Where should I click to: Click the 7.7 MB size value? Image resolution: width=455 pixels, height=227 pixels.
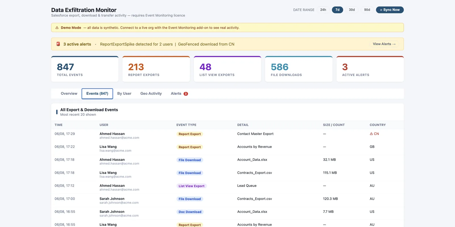328,212
